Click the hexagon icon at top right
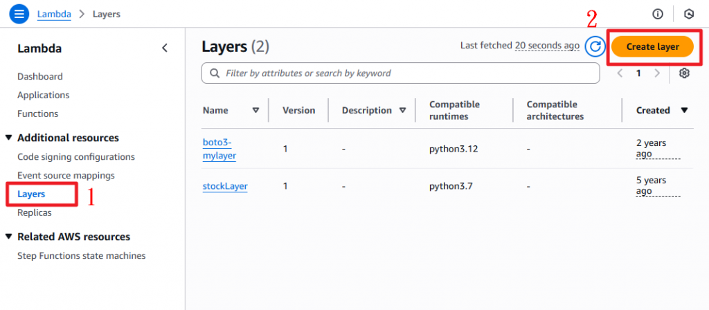This screenshot has height=310, width=709. coord(688,14)
